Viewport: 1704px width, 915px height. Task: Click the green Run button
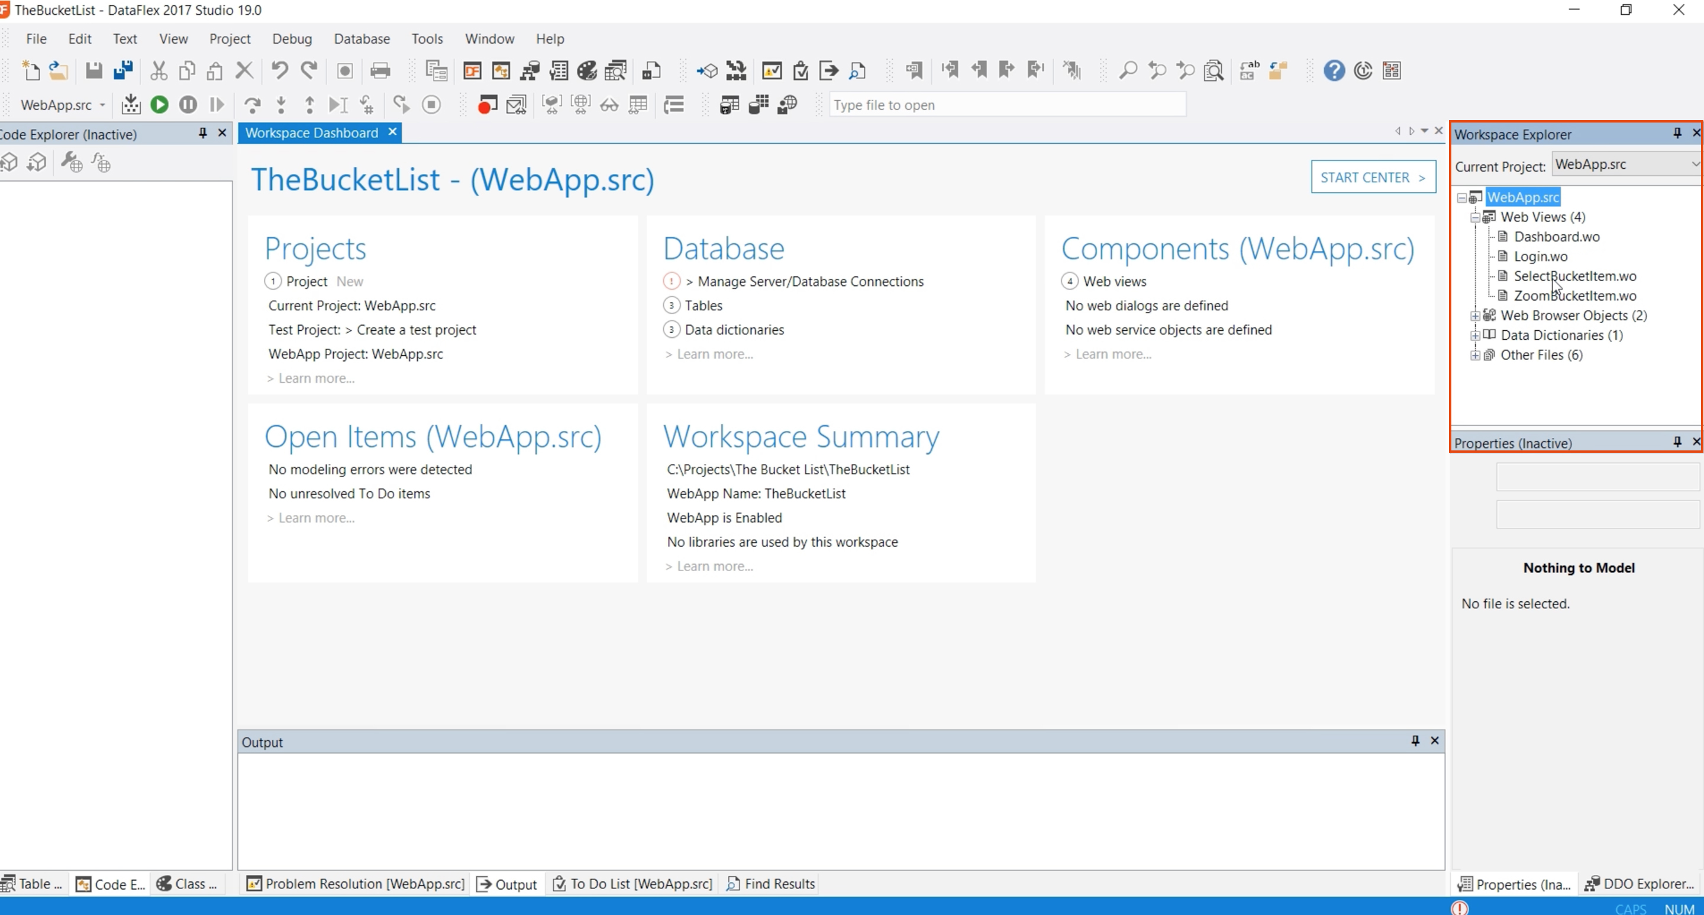coord(159,105)
